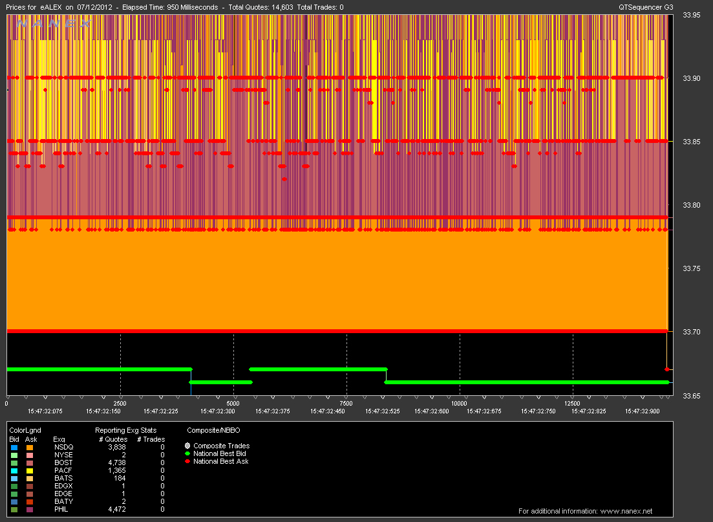Click the 'EDGX' exchange row label
Image resolution: width=713 pixels, height=522 pixels.
(63, 486)
